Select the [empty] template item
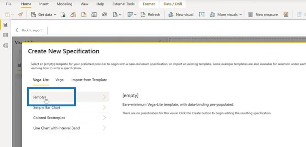Viewport: 306px width, 147px height. click(x=70, y=97)
